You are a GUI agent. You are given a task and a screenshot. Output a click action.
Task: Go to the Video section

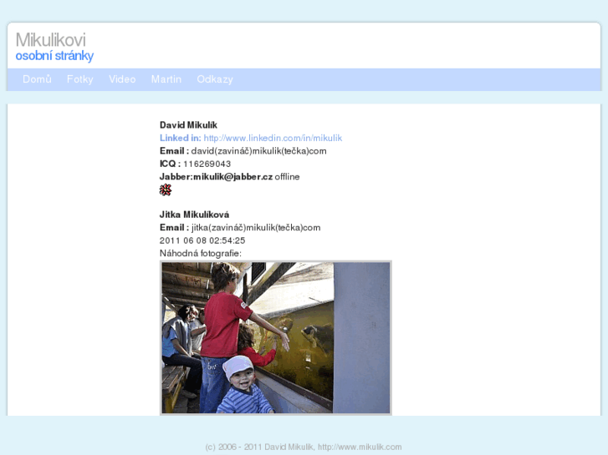122,79
